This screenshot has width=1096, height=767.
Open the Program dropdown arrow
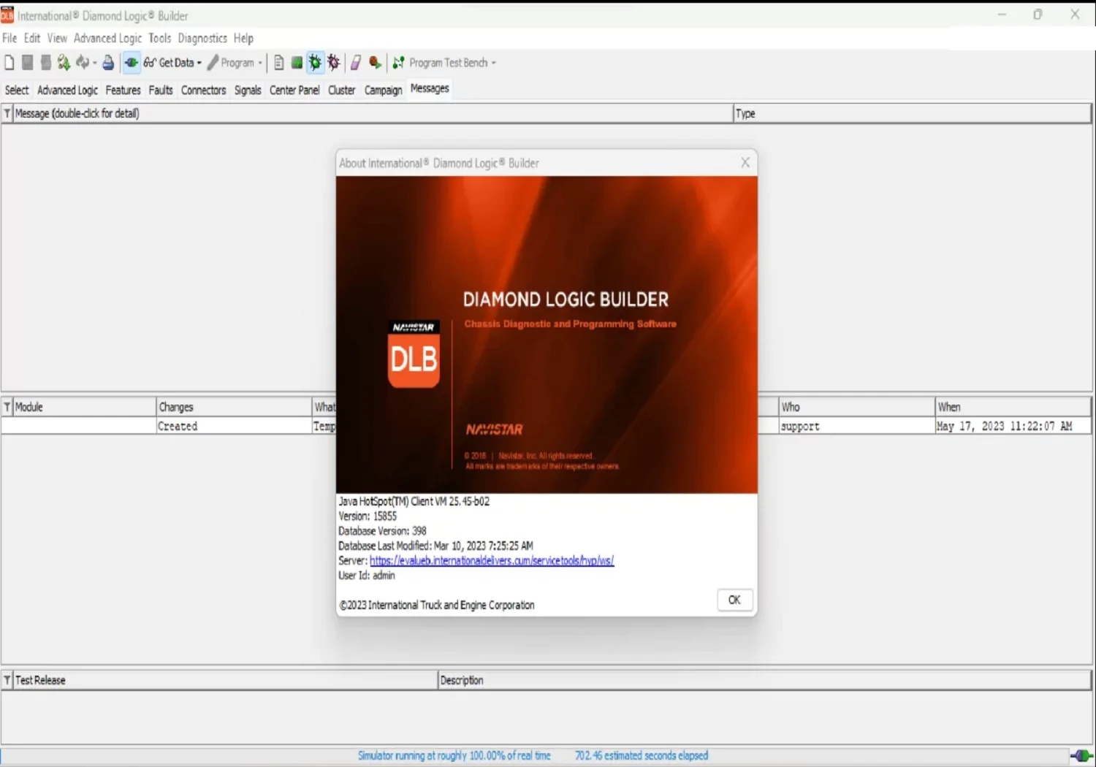coord(260,64)
